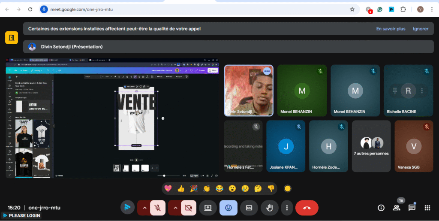Image resolution: width=439 pixels, height=221 pixels.
Task: Open the meeting details info icon
Action: 381,208
